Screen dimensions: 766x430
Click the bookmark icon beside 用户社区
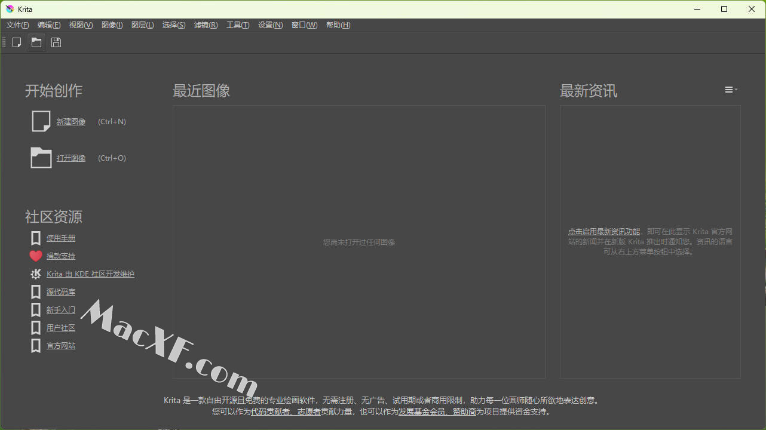(x=36, y=328)
